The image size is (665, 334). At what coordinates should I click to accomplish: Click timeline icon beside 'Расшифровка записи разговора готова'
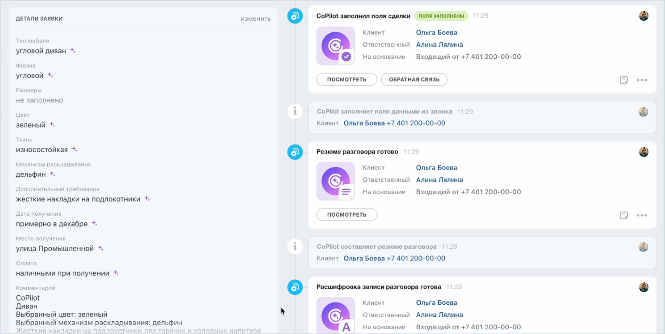click(x=295, y=287)
